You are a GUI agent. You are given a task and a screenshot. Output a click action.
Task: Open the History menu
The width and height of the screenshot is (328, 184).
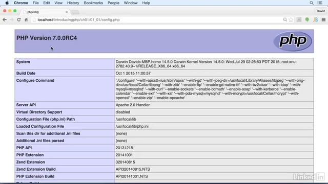[x=73, y=3]
